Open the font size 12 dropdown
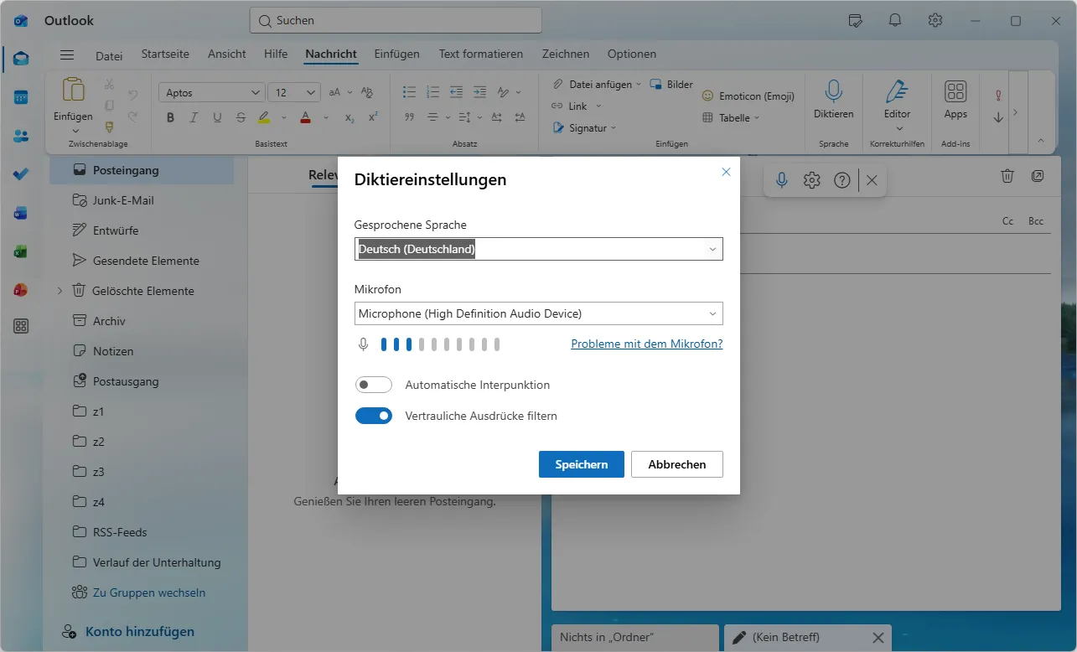This screenshot has height=652, width=1077. 294,92
